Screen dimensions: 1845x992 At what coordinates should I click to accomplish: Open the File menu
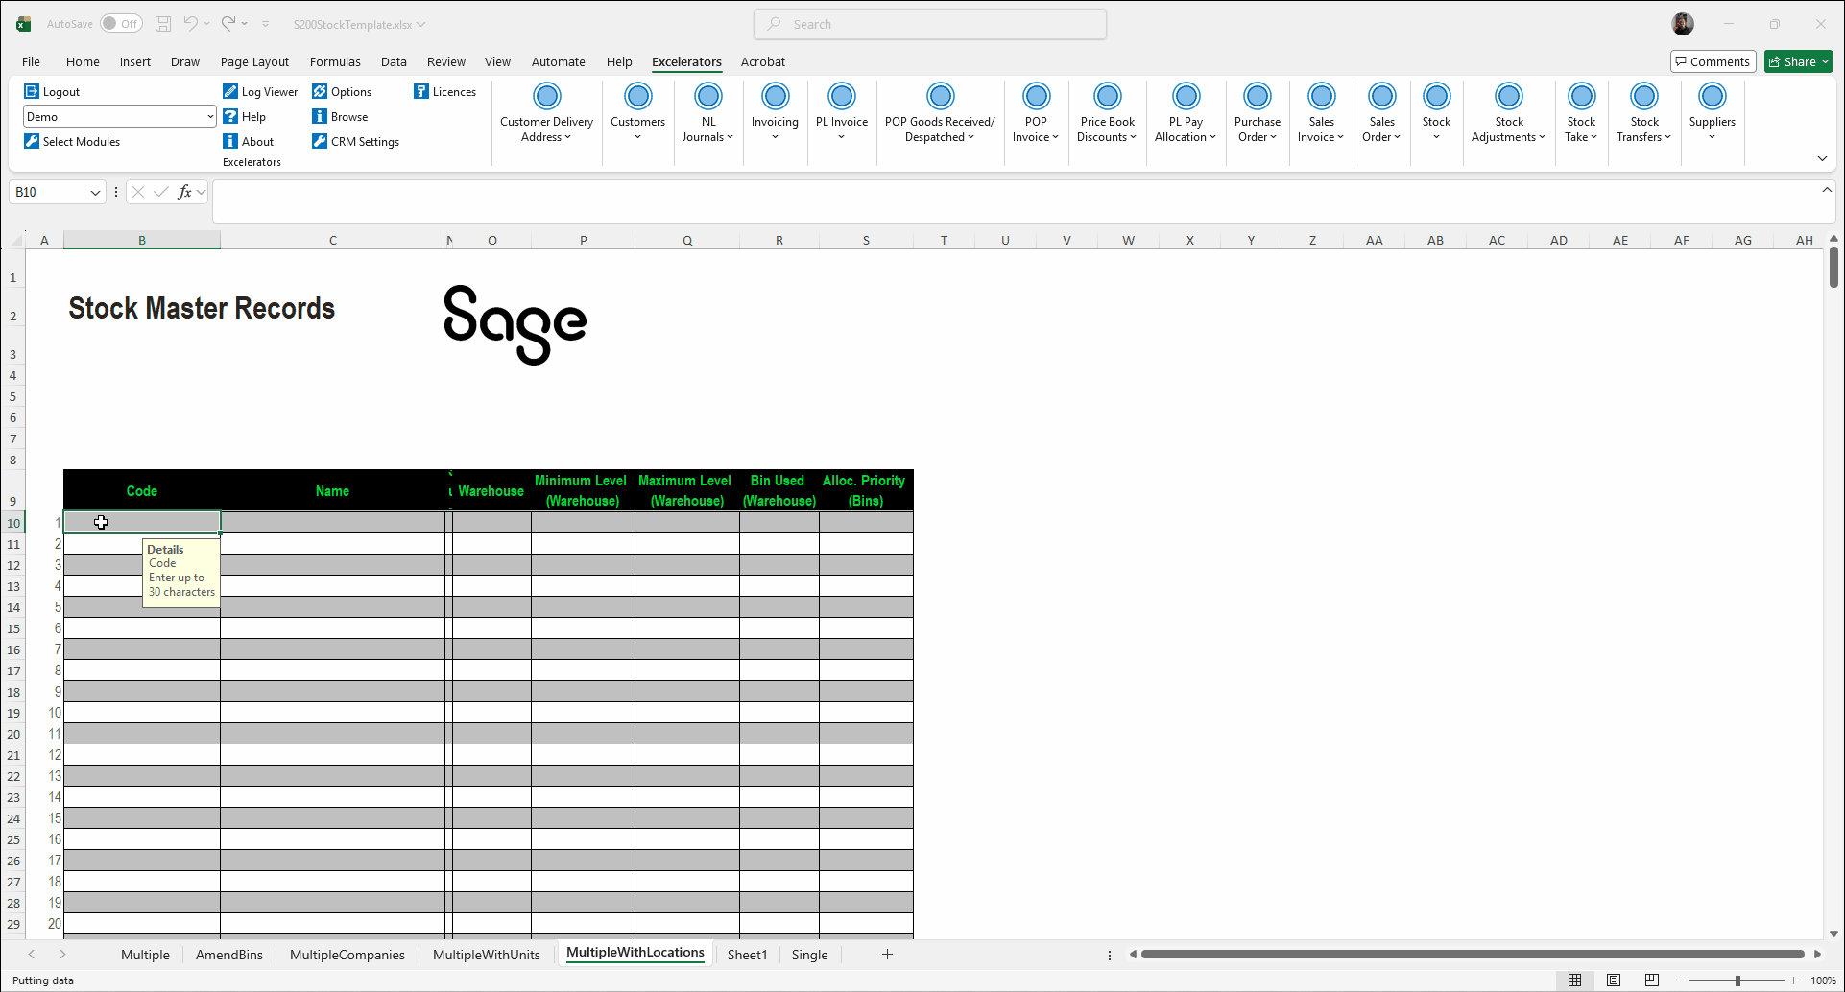[x=31, y=61]
